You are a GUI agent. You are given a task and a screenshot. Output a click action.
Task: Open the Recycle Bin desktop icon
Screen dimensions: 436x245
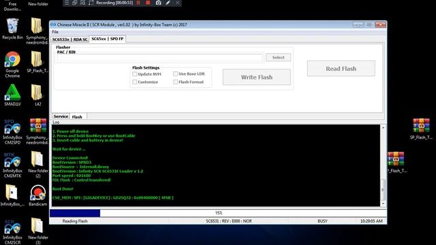point(12,29)
